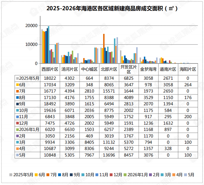Image resolution: width=204 pixels, height=185 pixels.
Task: Click the cell value 6071
Action: click(x=70, y=110)
